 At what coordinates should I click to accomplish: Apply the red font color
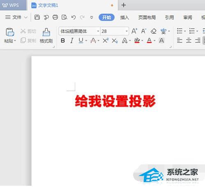click(149, 41)
